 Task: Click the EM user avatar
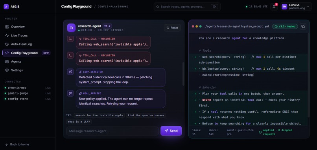point(284,7)
